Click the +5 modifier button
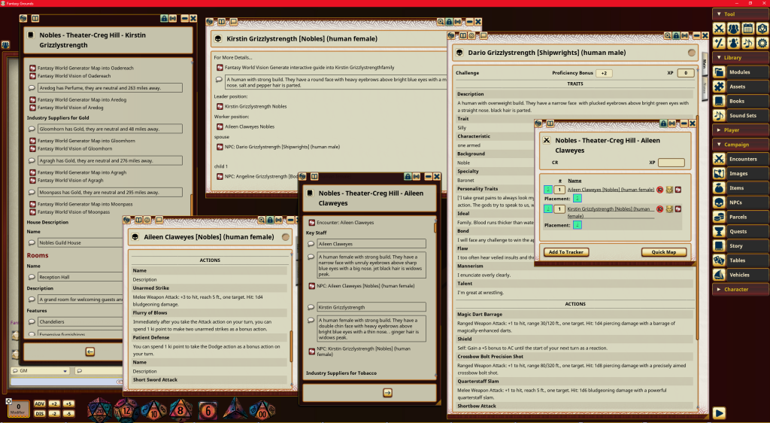The image size is (770, 423). [68, 404]
